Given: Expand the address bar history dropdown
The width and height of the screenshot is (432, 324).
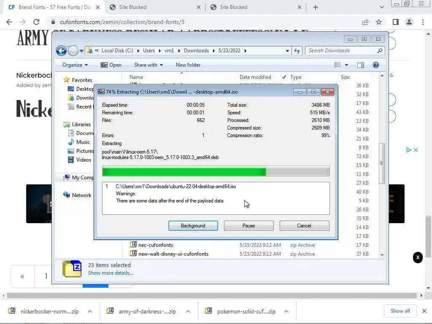Looking at the screenshot, I should click(287, 51).
